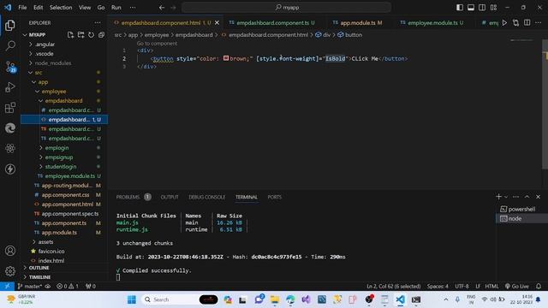Click Open Changes icon in editor toolbar
The height and width of the screenshot is (308, 548).
[515, 23]
